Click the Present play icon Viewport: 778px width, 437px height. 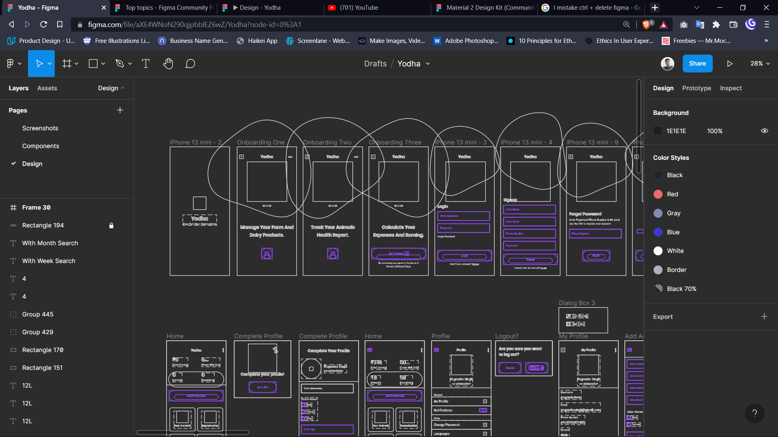729,64
